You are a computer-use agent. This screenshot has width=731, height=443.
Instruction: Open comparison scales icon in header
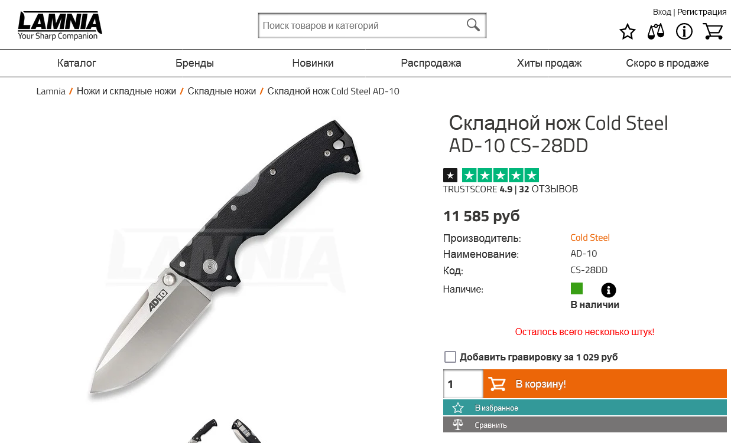point(655,31)
